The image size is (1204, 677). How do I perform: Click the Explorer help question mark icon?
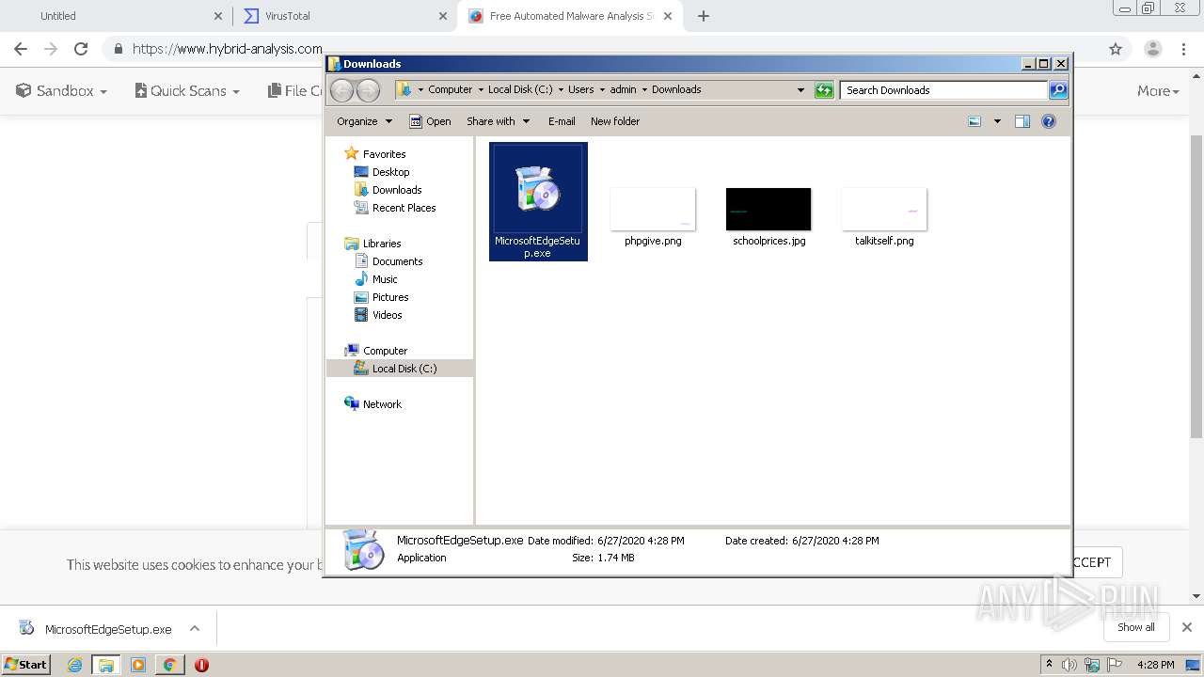click(1049, 121)
